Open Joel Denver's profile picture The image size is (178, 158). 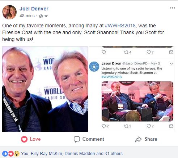(9, 12)
